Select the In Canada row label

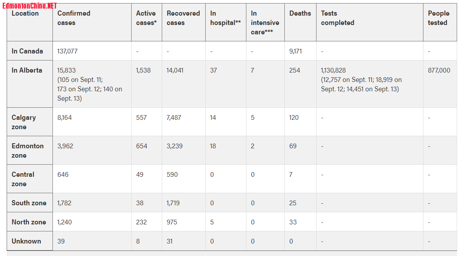(27, 51)
